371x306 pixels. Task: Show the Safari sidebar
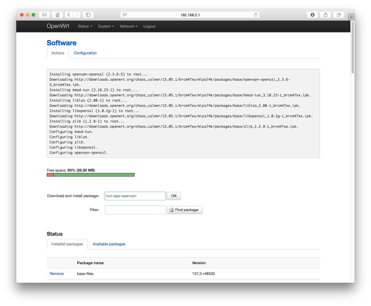(x=88, y=15)
